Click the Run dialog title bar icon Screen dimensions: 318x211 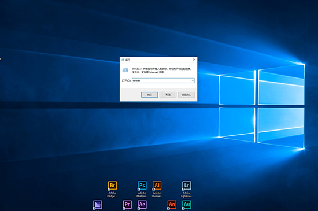coord(123,60)
